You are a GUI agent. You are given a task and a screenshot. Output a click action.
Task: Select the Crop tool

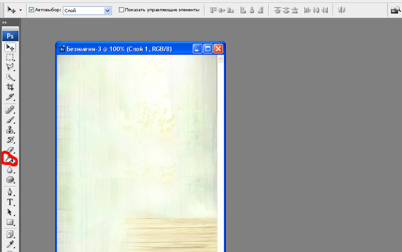tap(10, 87)
